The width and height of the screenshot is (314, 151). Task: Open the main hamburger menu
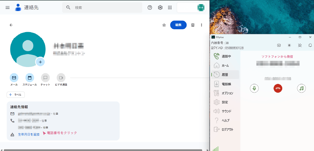coord(8,8)
